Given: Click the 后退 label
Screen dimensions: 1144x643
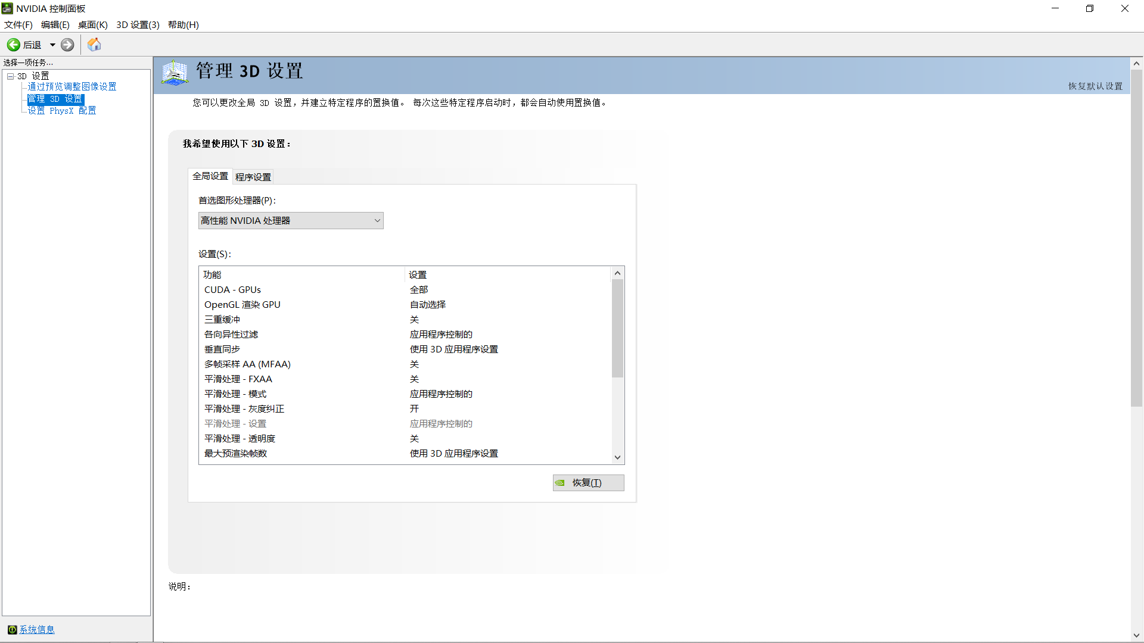Looking at the screenshot, I should click(32, 45).
